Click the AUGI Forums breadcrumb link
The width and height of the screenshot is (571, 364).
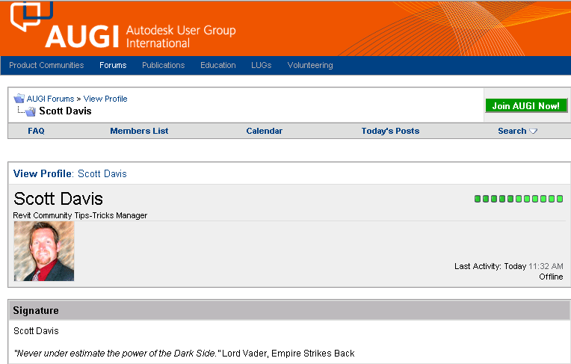(50, 99)
